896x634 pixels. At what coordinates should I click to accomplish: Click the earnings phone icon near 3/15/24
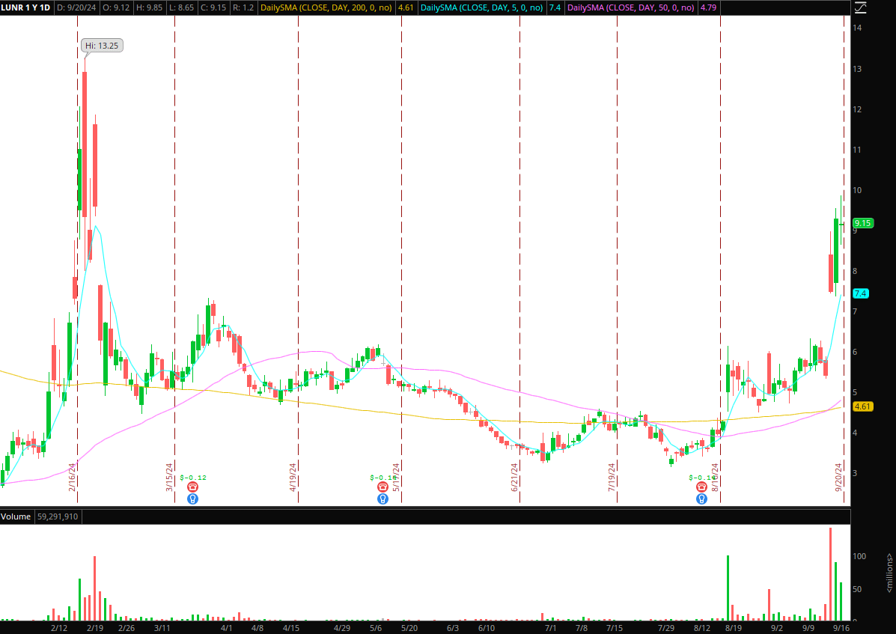192,487
